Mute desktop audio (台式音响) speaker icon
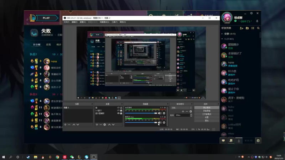This screenshot has width=285, height=160. (160, 113)
